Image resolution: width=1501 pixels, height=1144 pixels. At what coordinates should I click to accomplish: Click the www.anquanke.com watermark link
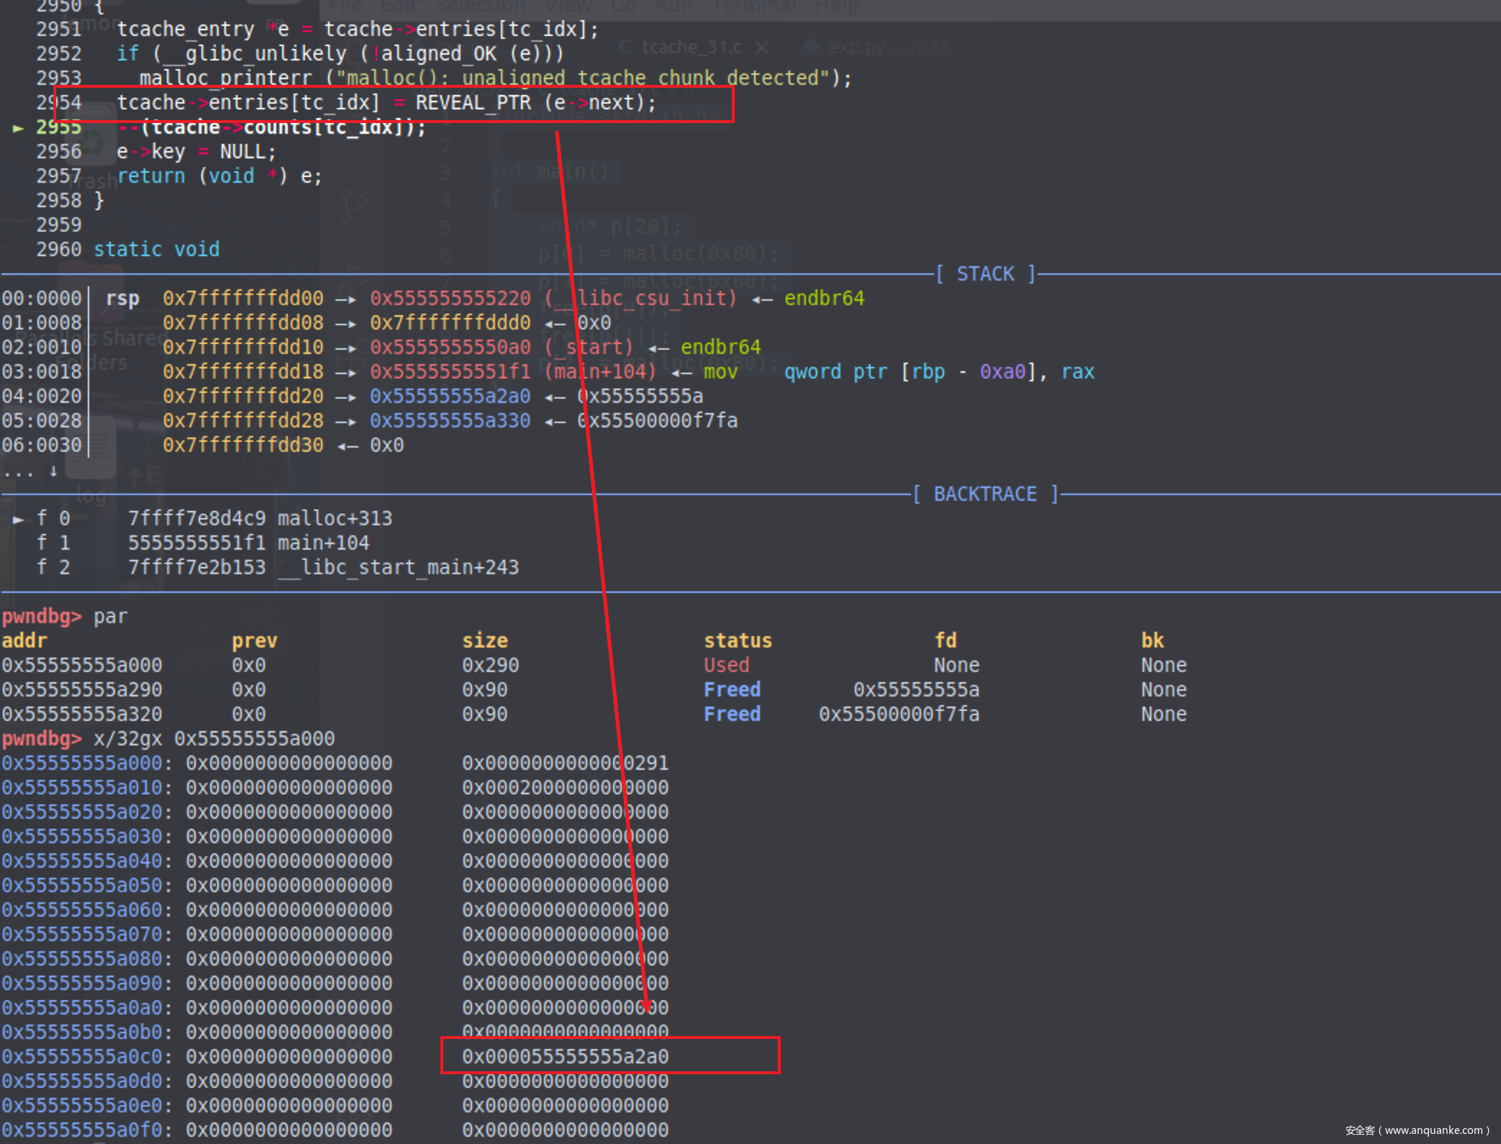[1434, 1130]
